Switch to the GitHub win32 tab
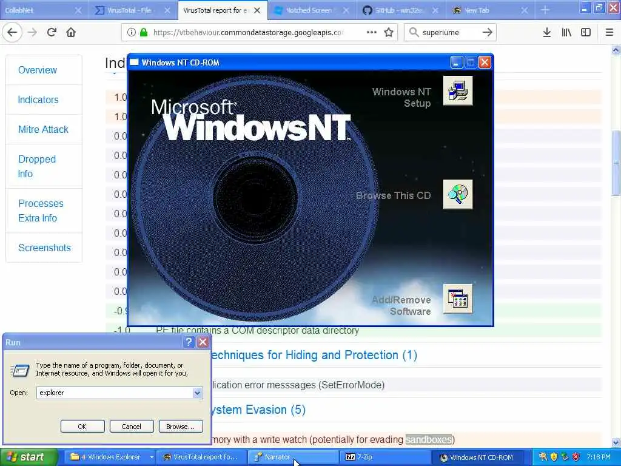This screenshot has height=466, width=621. [401, 10]
